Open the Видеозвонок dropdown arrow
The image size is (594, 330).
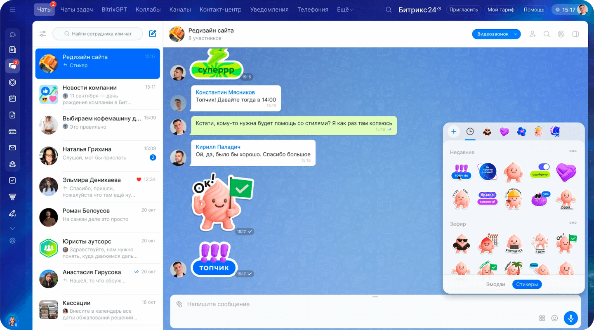click(516, 34)
